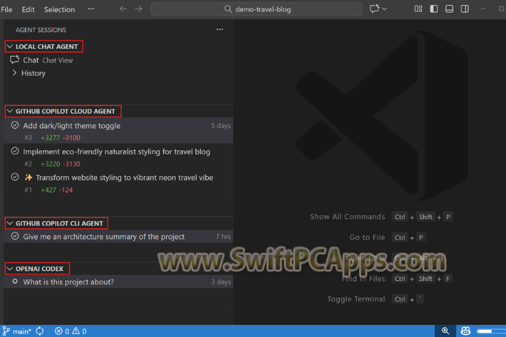Click the +3277 additions count
506x337 pixels.
pos(51,138)
